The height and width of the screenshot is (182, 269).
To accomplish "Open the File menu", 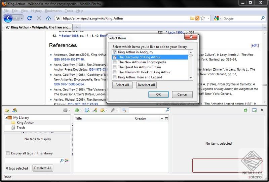I will coord(6,11).
